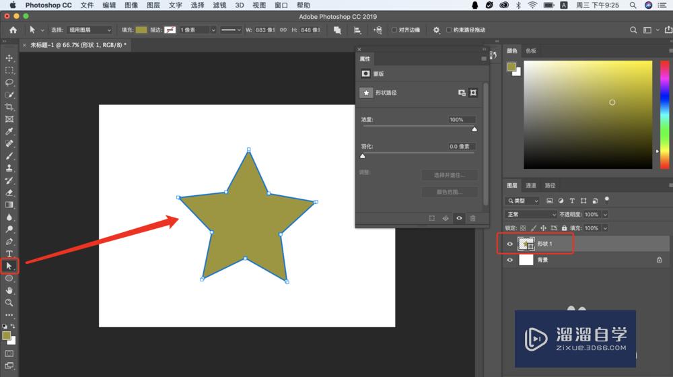This screenshot has height=377, width=673.
Task: Choose the Crop tool
Action: [x=9, y=107]
